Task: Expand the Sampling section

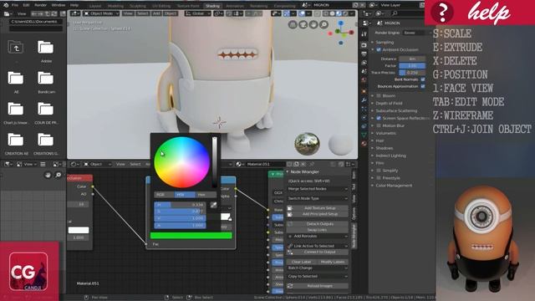Action: (x=385, y=43)
